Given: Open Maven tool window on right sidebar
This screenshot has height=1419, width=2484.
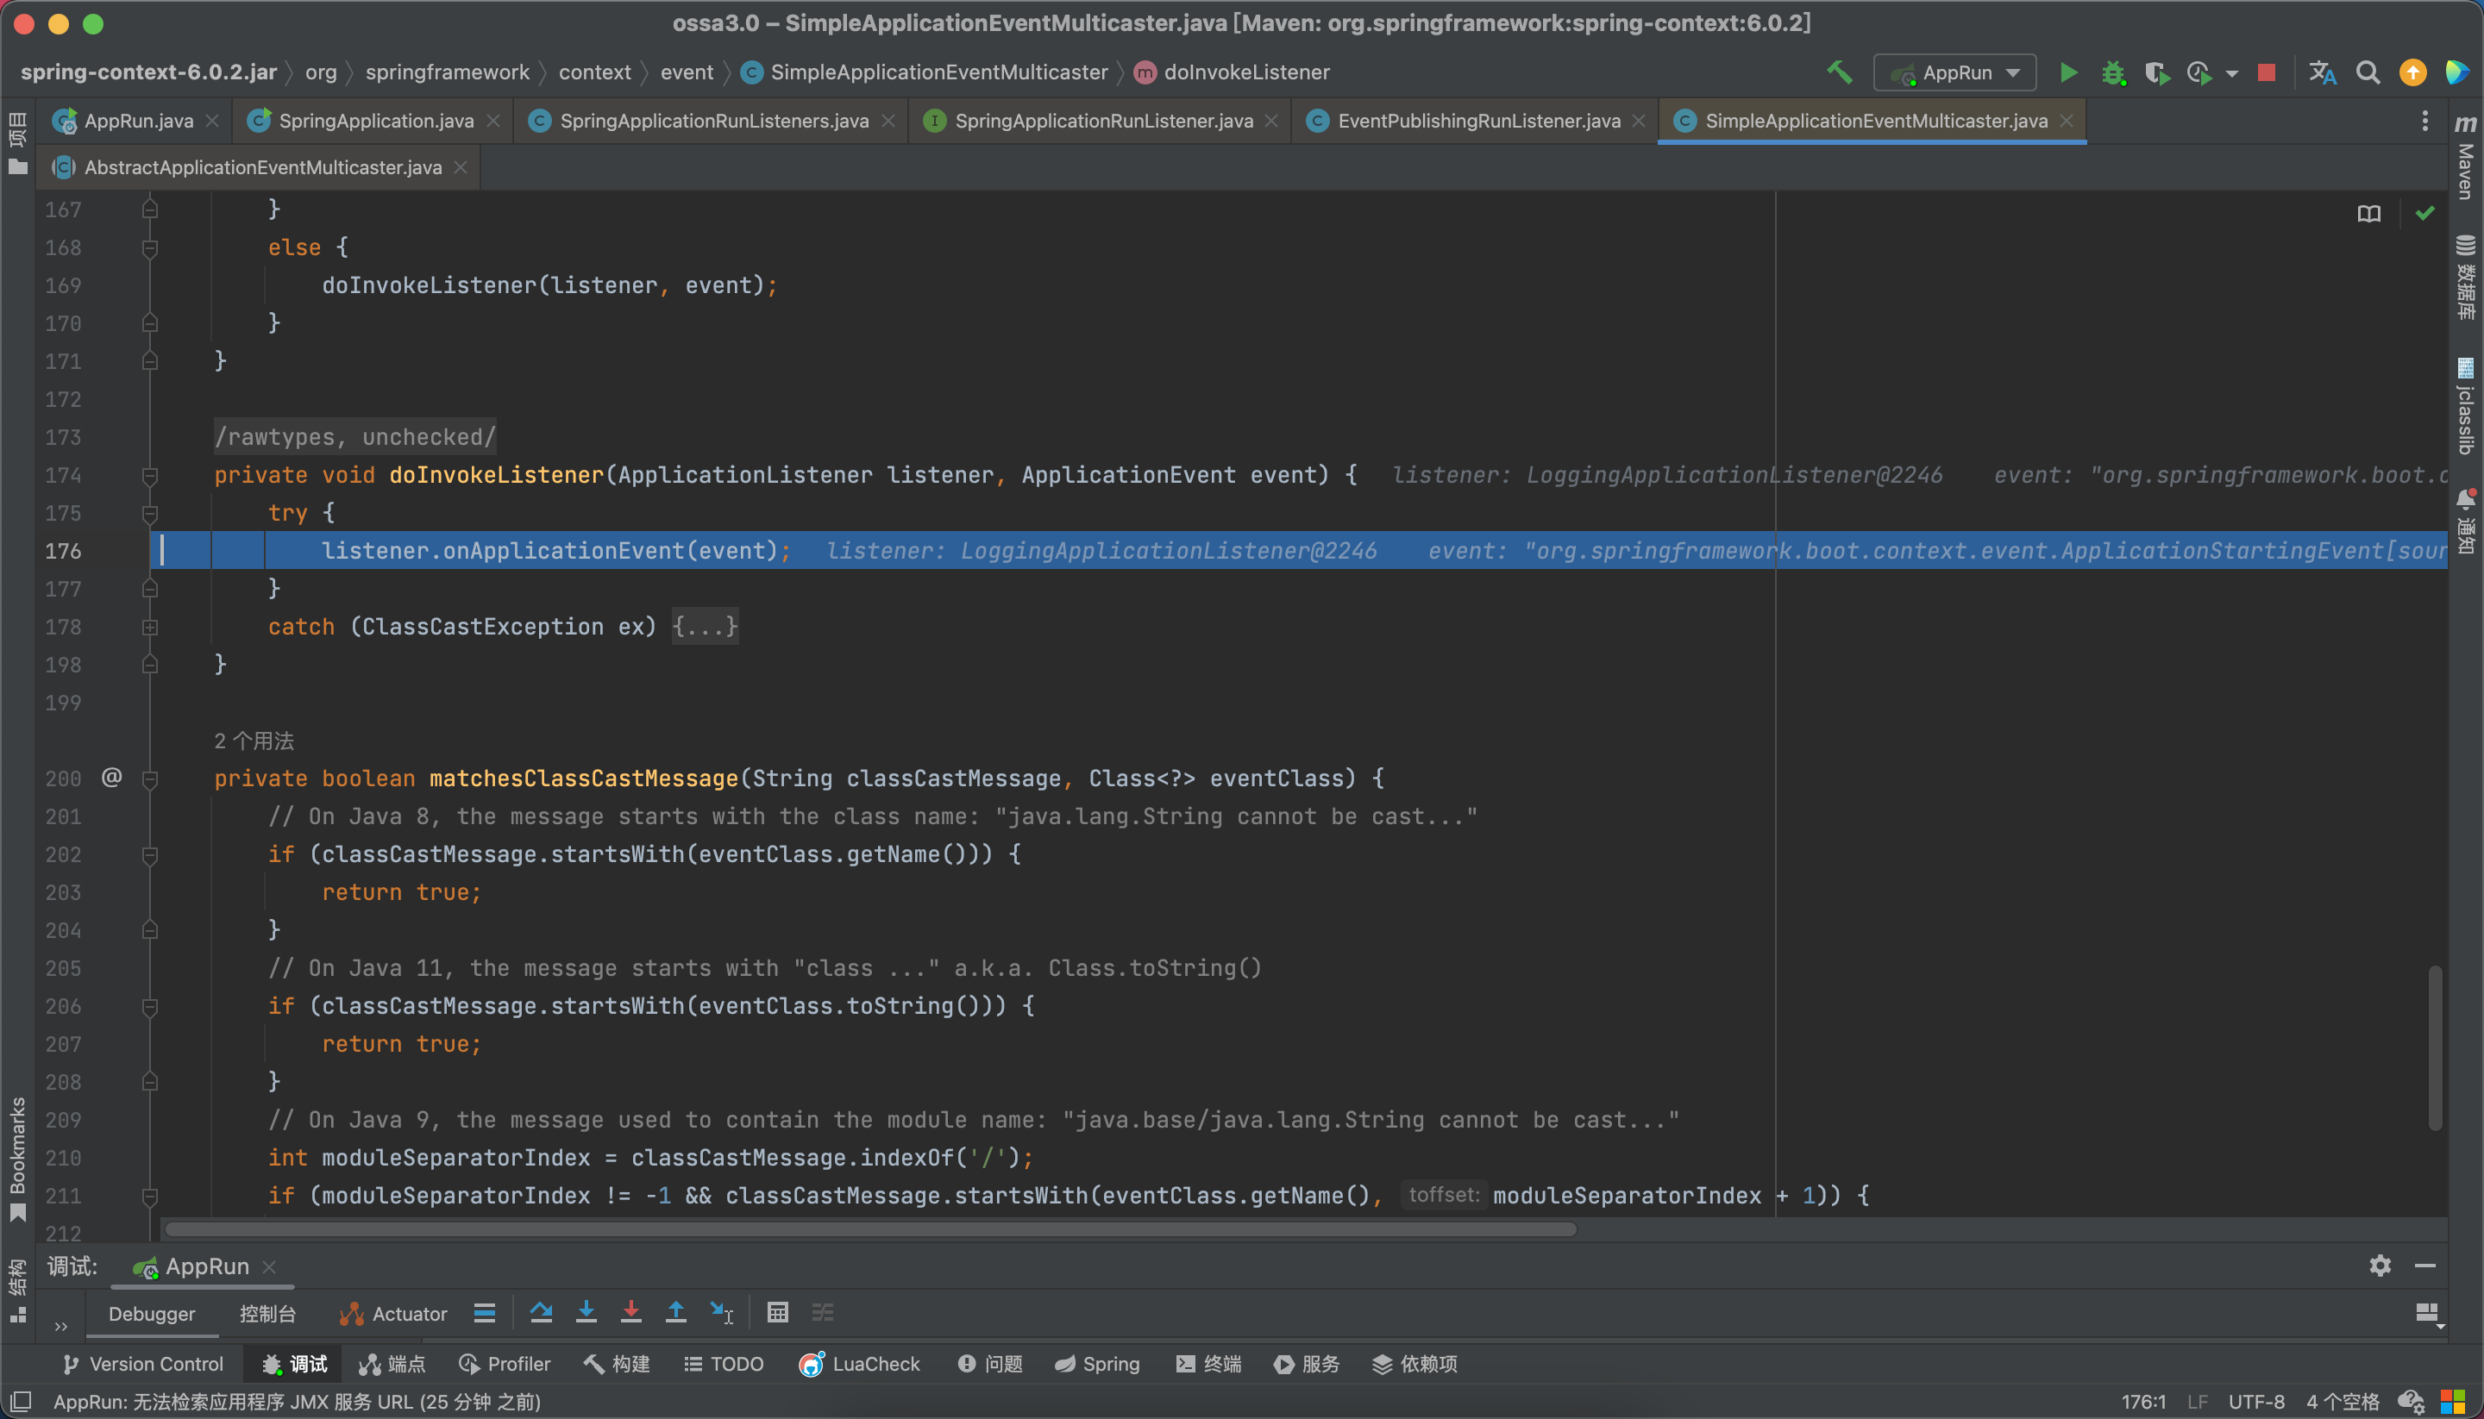Looking at the screenshot, I should (2466, 159).
